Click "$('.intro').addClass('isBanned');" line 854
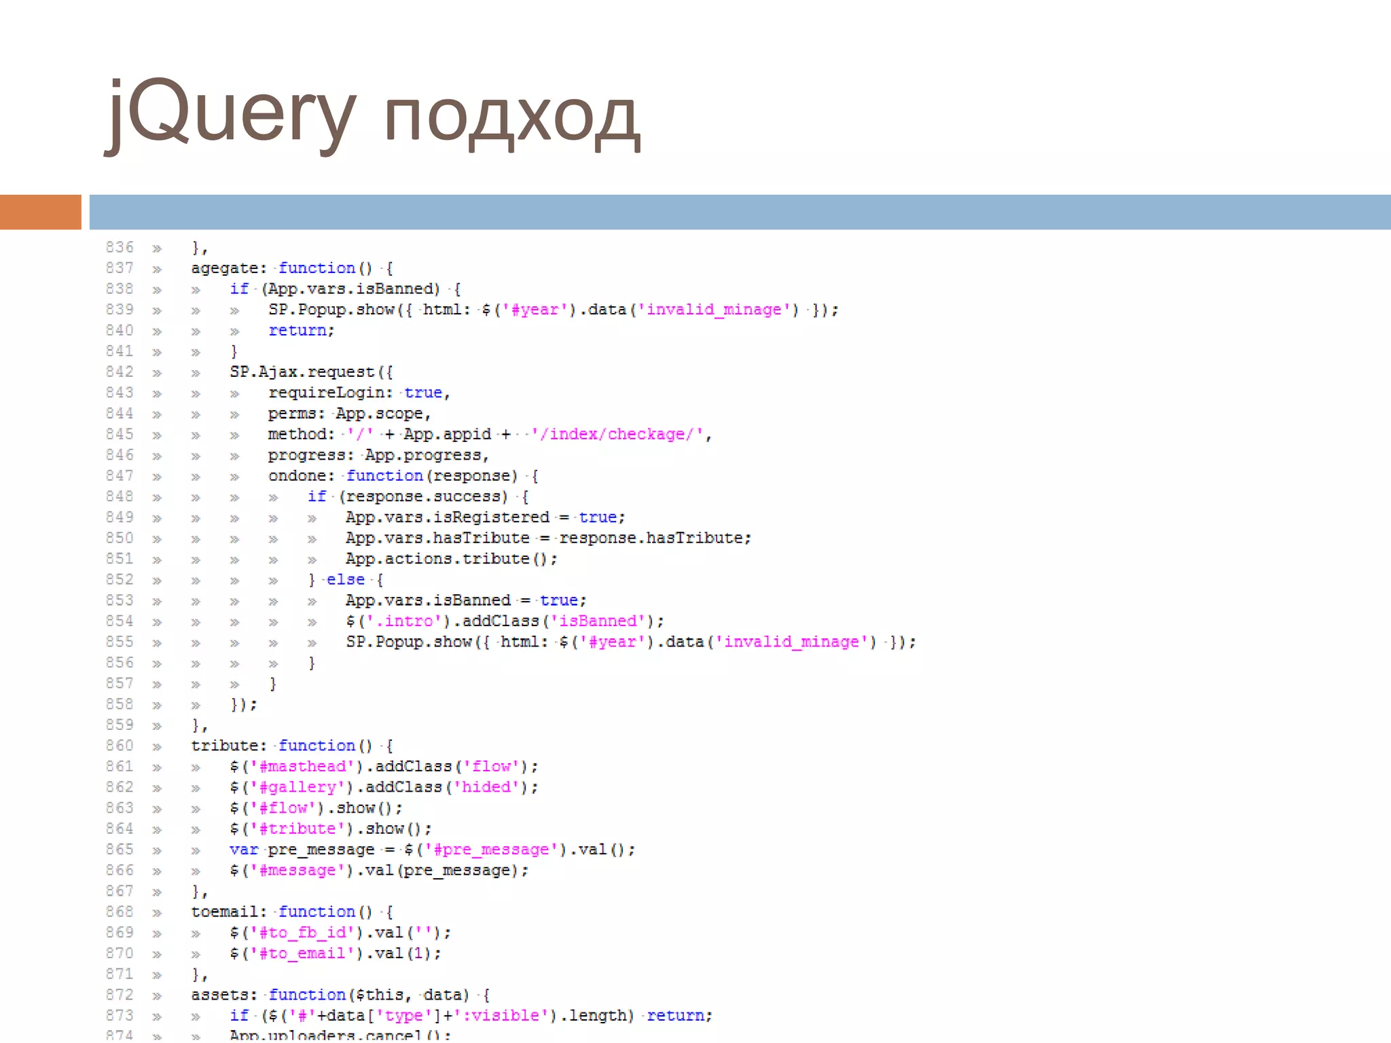Viewport: 1391px width, 1043px height. click(505, 621)
